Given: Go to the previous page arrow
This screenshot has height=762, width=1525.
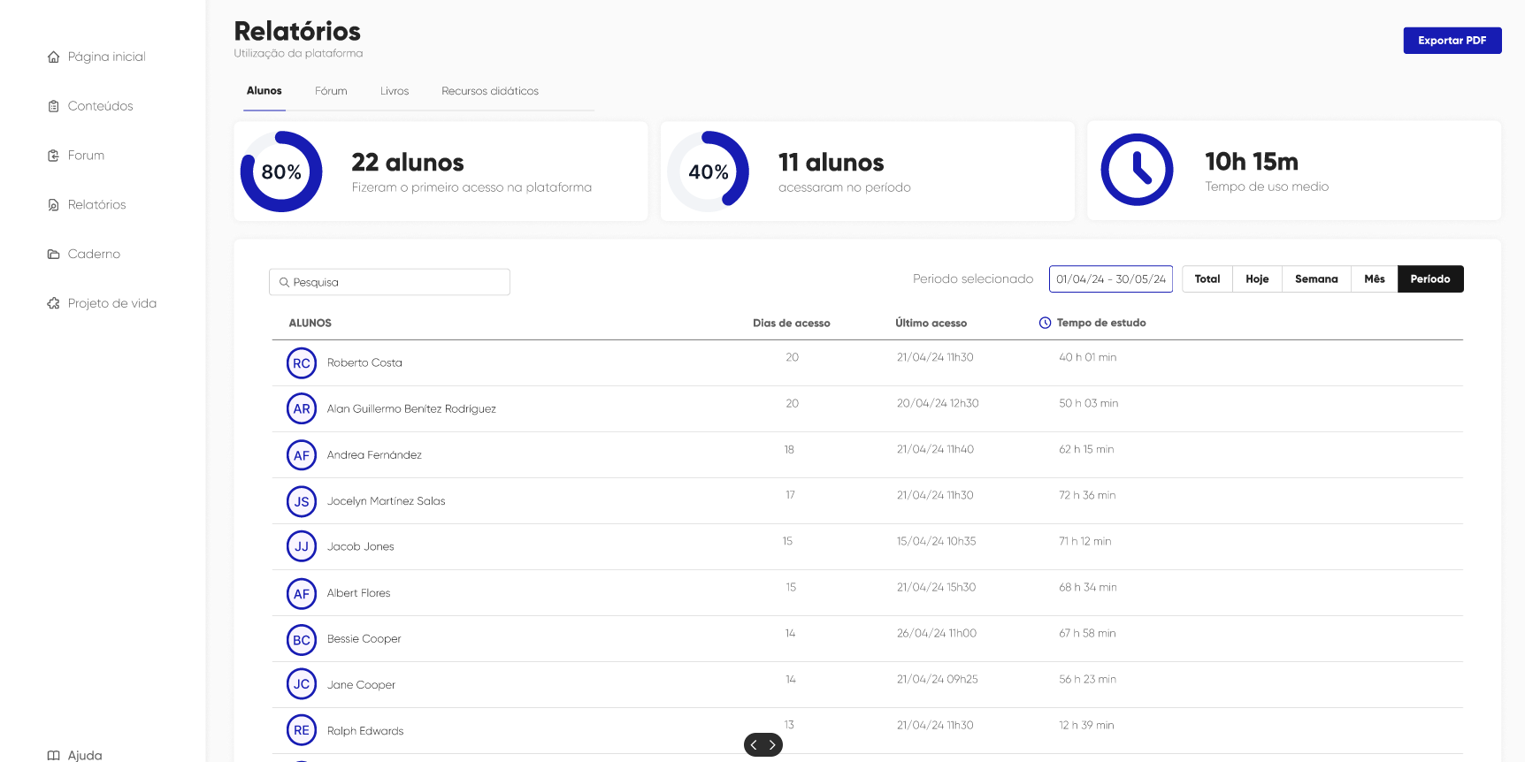Looking at the screenshot, I should 754,745.
